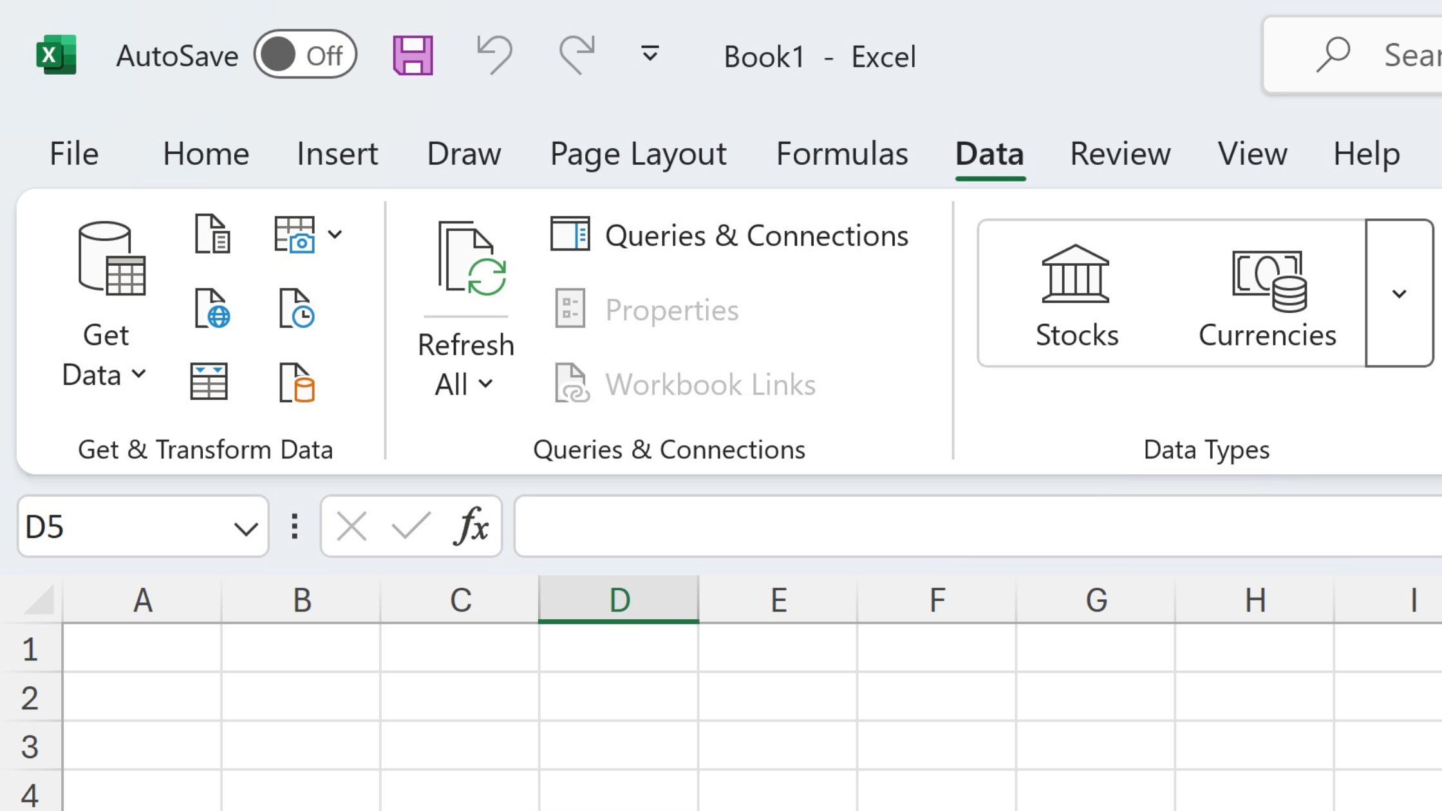Screen dimensions: 1442x811
Task: Confirm entry with the formula bar checkmark
Action: point(411,526)
